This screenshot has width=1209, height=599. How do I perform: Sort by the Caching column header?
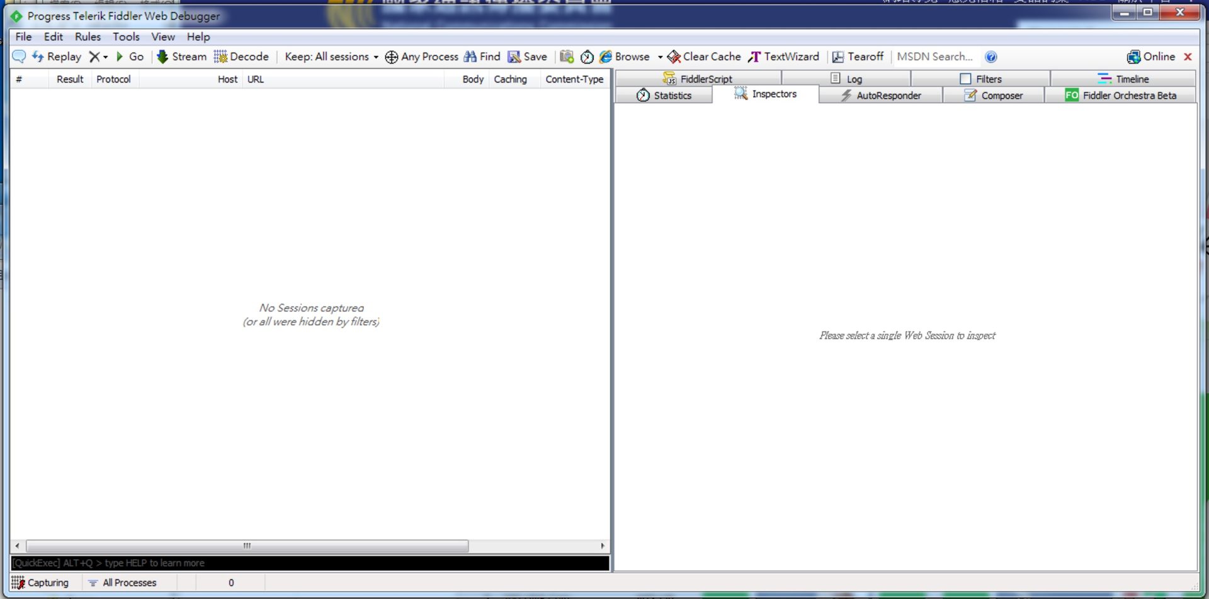(x=514, y=79)
